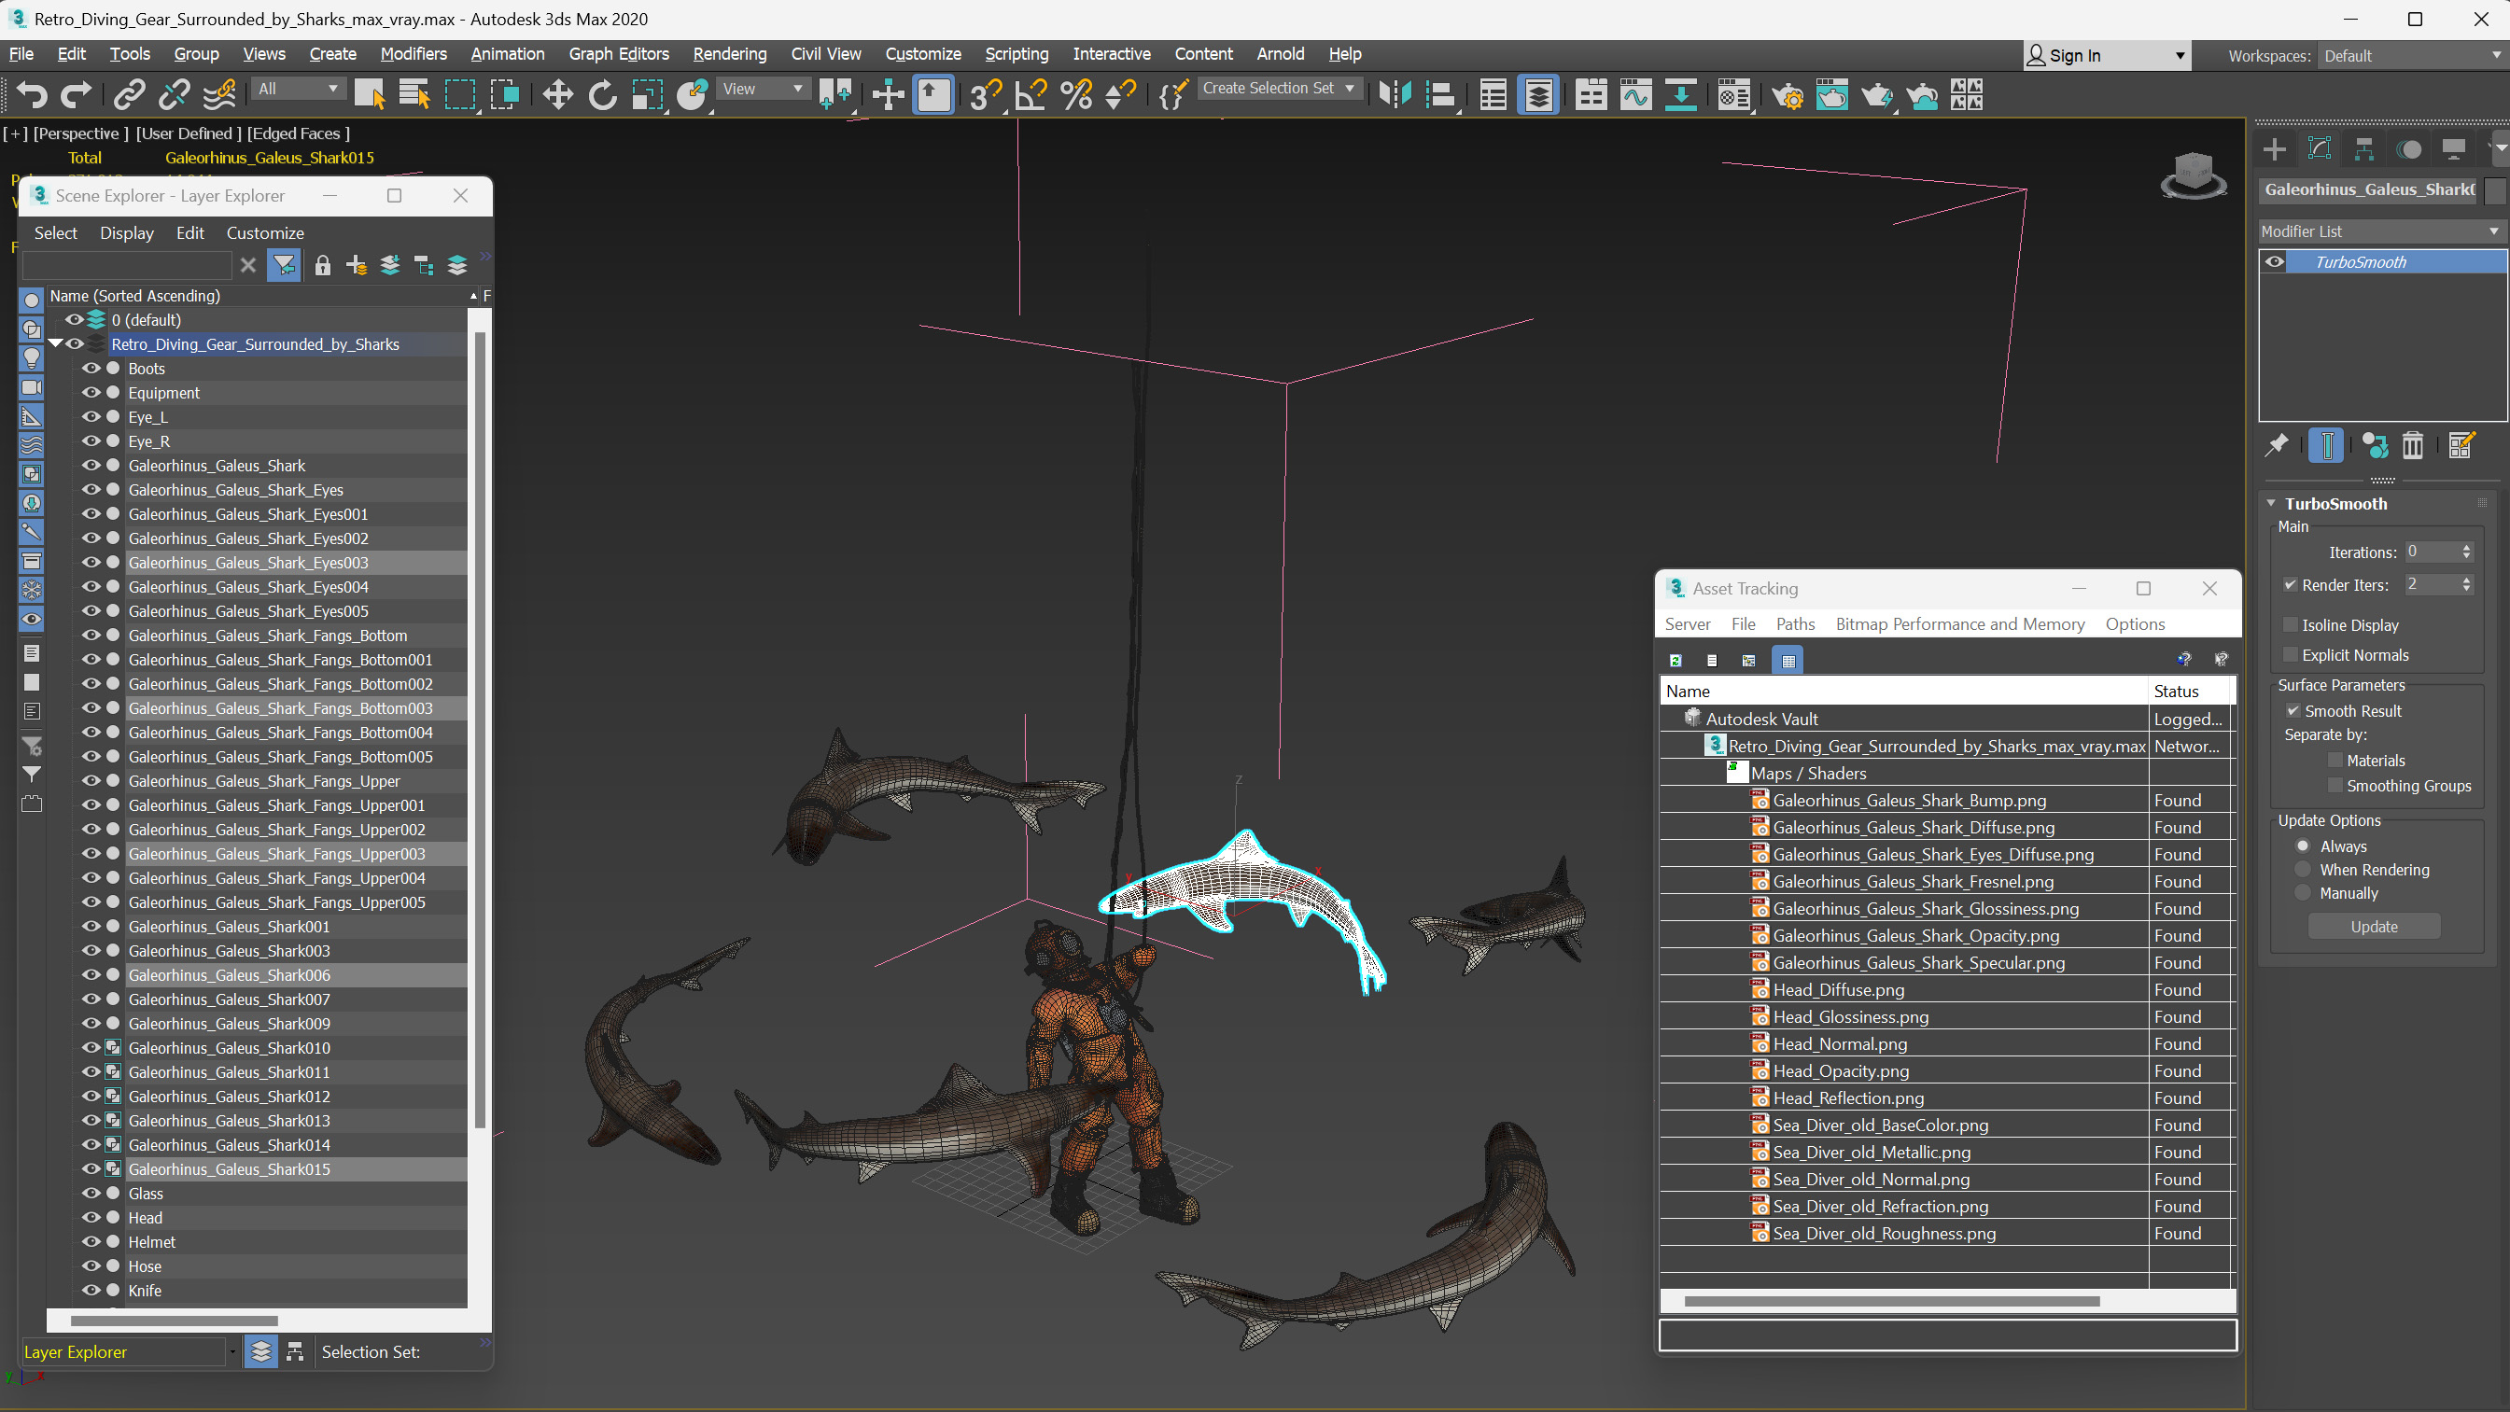Image resolution: width=2510 pixels, height=1412 pixels.
Task: Select When Rendering update option
Action: coord(2303,869)
